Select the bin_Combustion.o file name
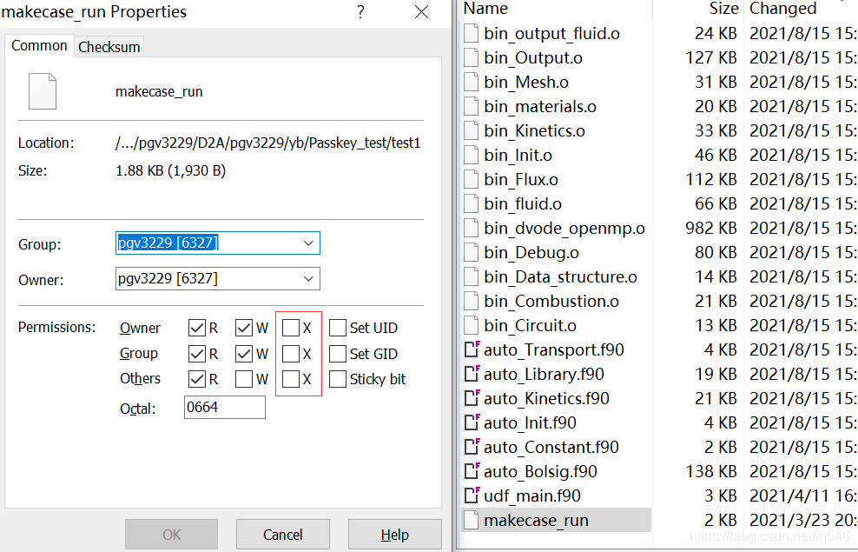 pos(551,301)
